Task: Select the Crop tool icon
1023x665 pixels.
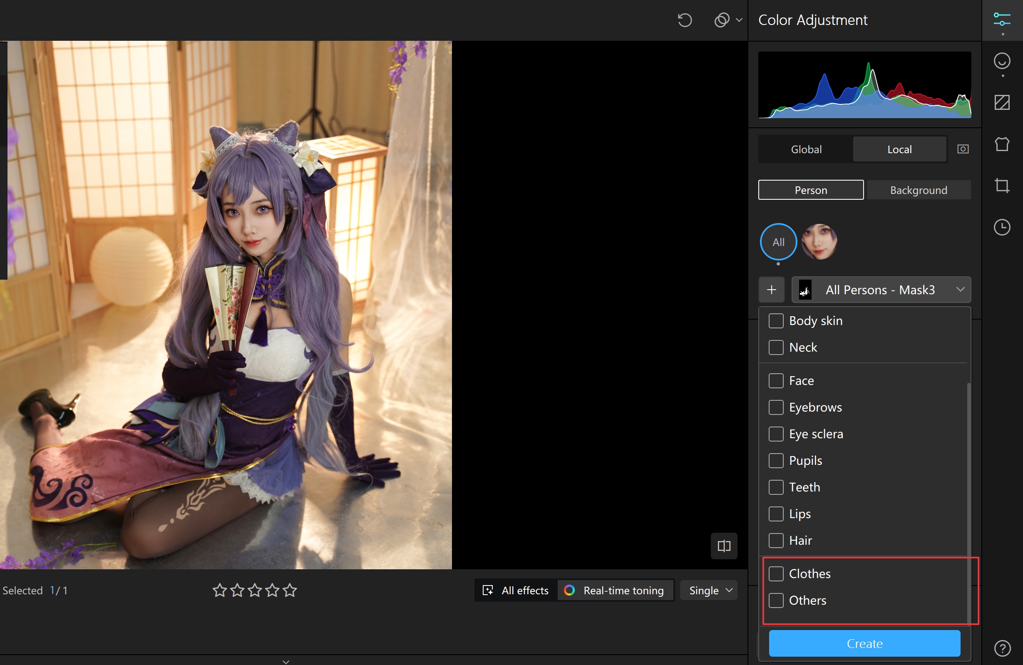Action: click(x=1001, y=186)
